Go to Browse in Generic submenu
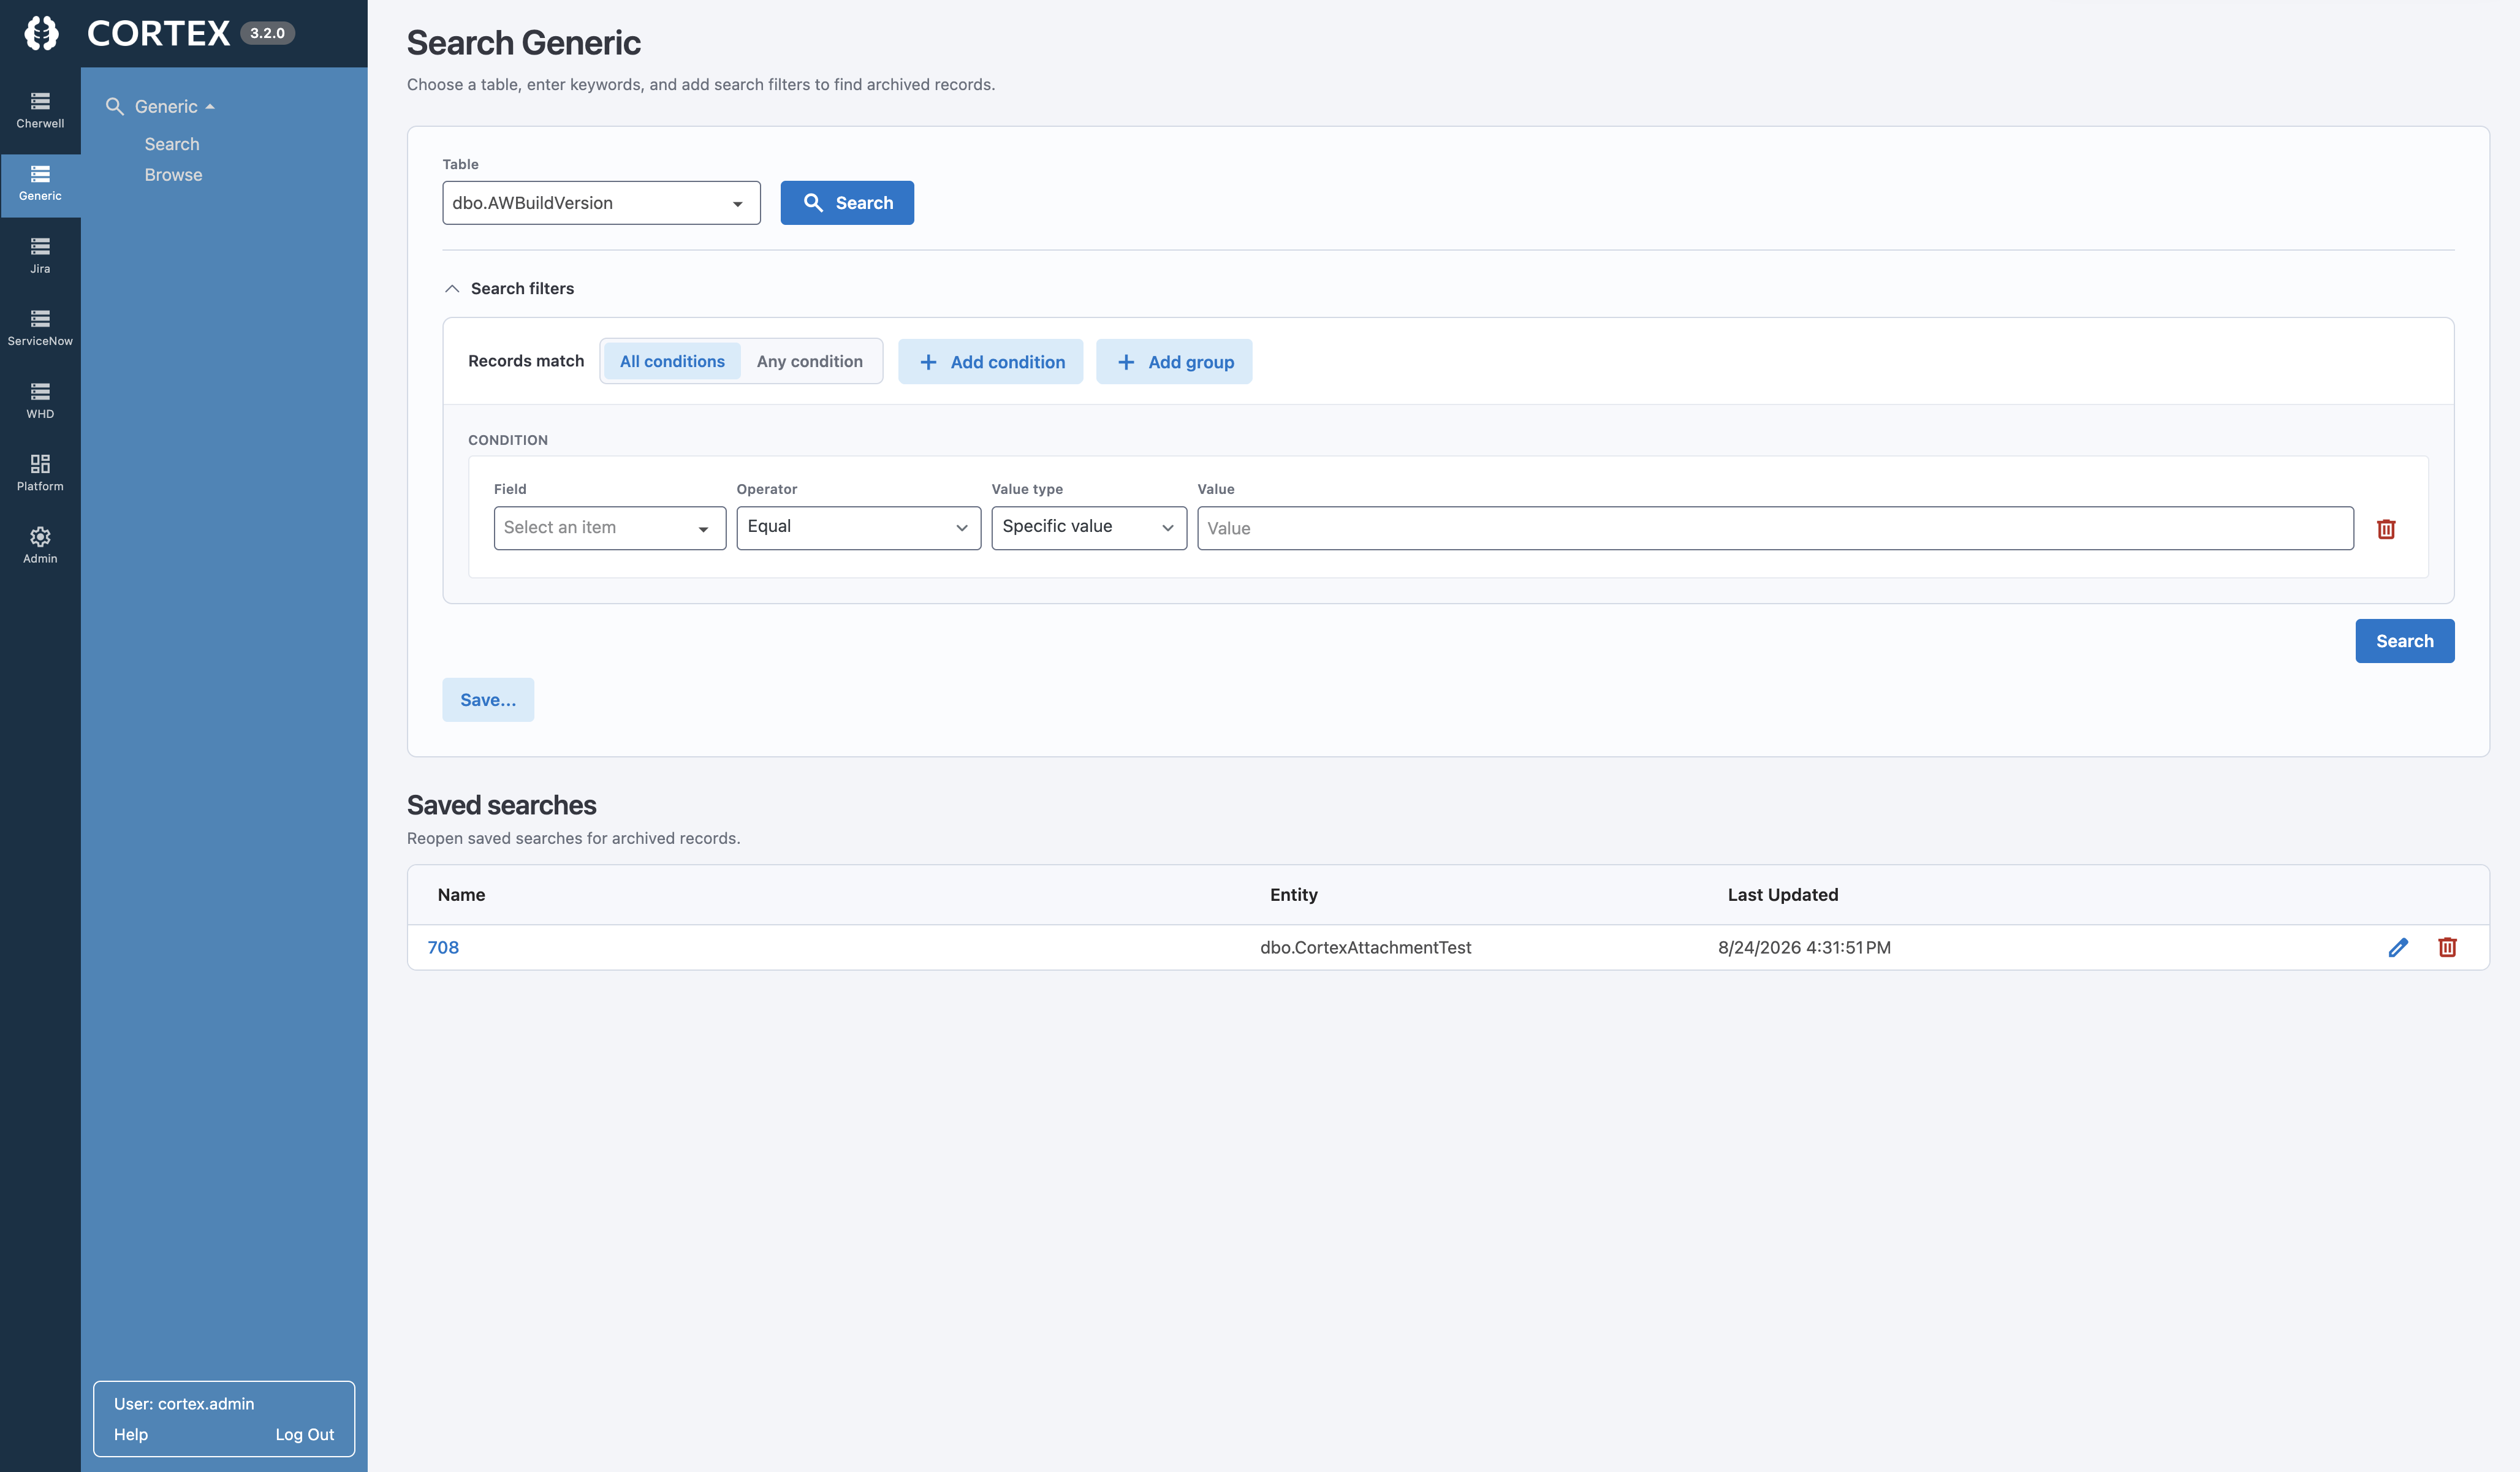This screenshot has height=1472, width=2520. coord(173,175)
